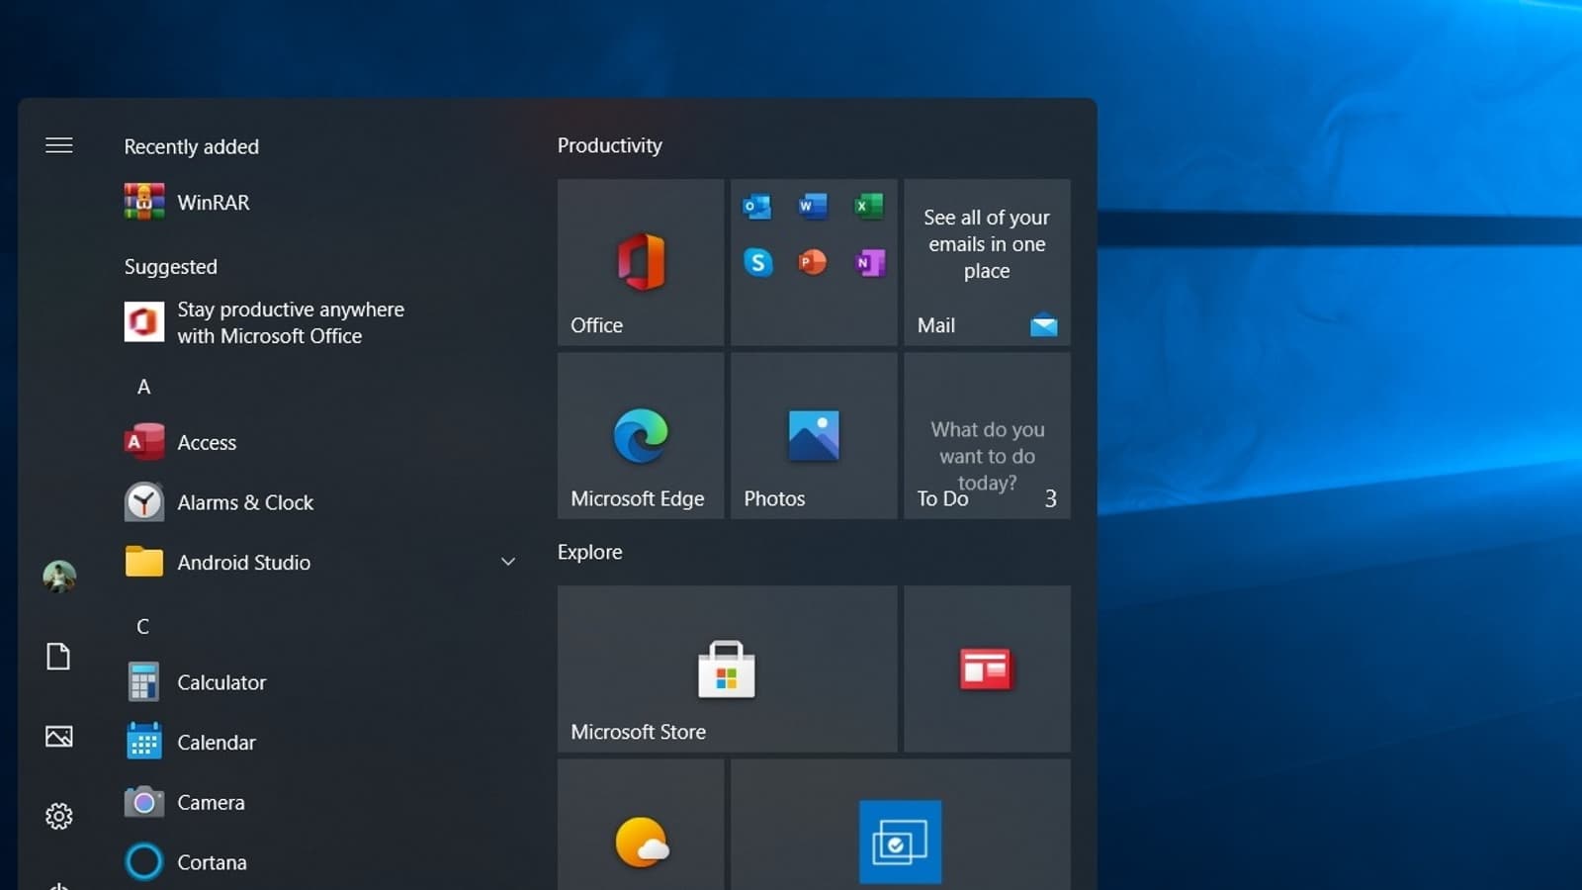Image resolution: width=1582 pixels, height=890 pixels.
Task: Launch Alarms & Clock
Action: pyautogui.click(x=321, y=502)
